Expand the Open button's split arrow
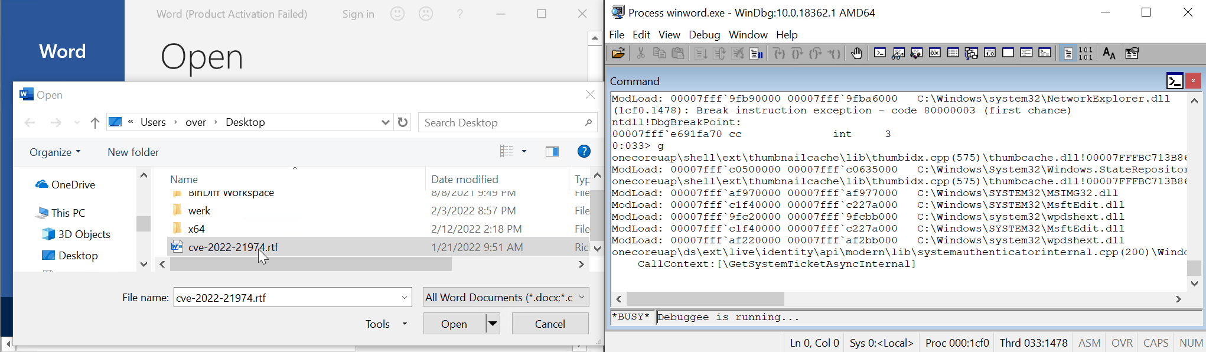Viewport: 1206px width, 352px height. [493, 324]
